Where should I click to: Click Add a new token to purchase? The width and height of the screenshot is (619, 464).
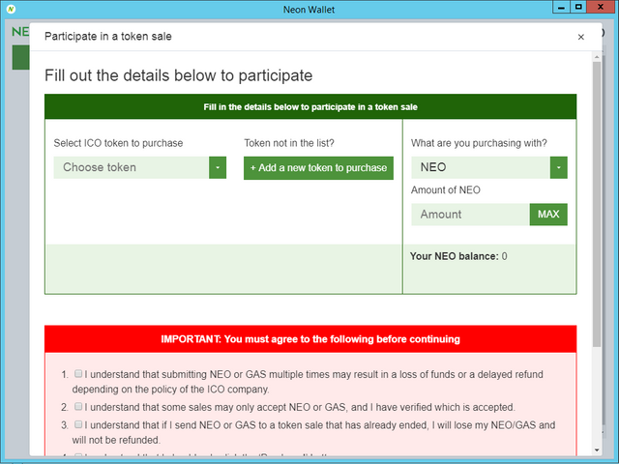click(318, 167)
